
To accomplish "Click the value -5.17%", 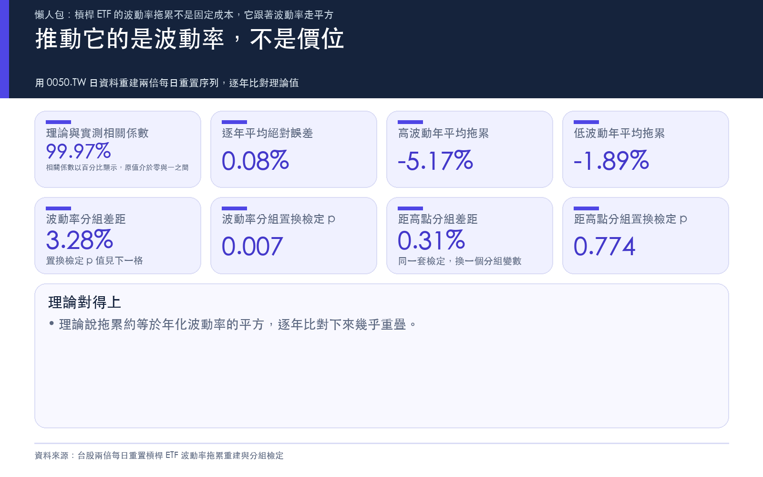I will point(435,160).
